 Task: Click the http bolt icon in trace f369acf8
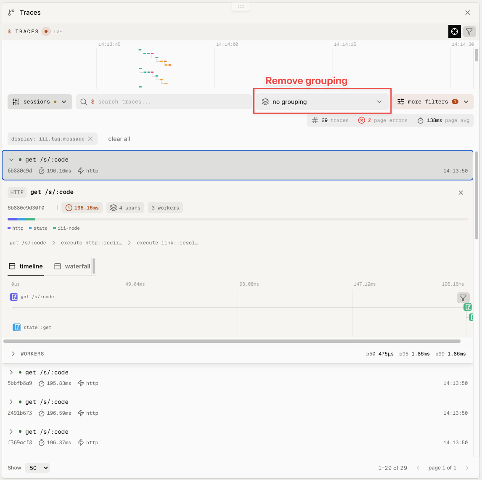click(x=80, y=443)
